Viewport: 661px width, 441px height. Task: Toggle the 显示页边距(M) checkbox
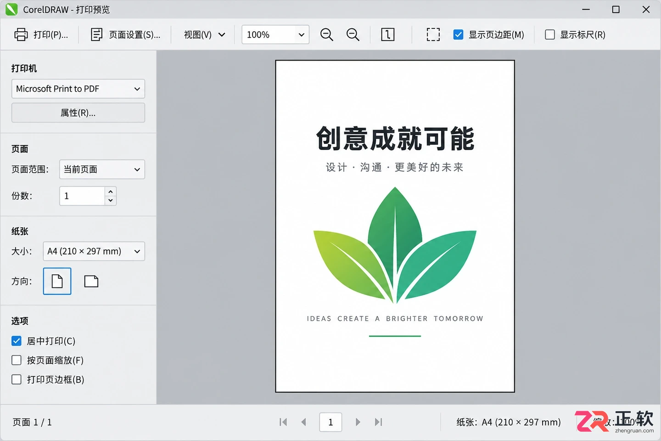click(x=458, y=34)
